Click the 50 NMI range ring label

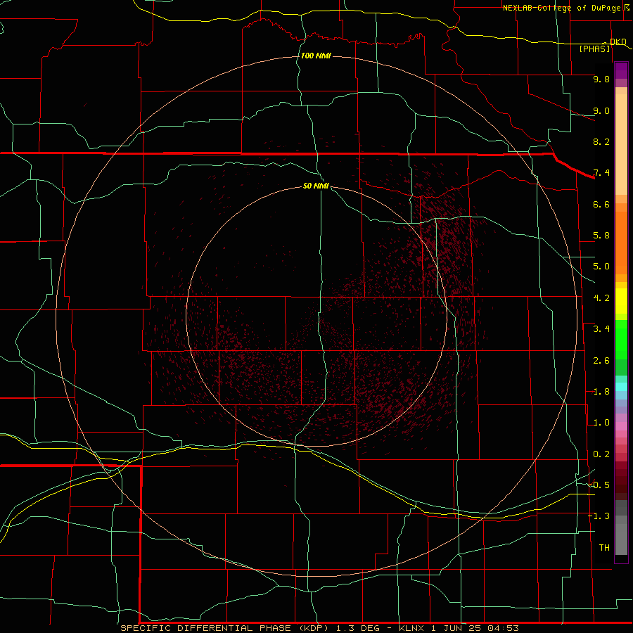point(316,186)
